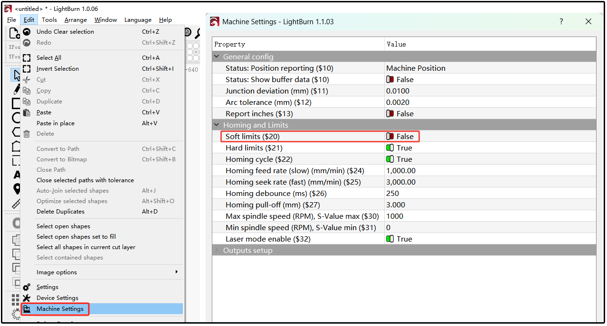Open the Tools menu
Screen dimensions: 607x326
click(x=49, y=20)
